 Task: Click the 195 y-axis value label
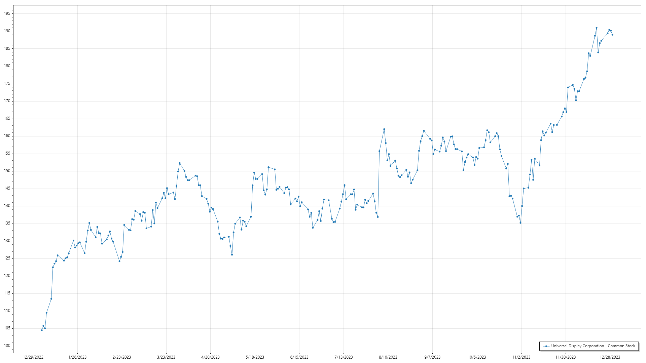[x=7, y=13]
